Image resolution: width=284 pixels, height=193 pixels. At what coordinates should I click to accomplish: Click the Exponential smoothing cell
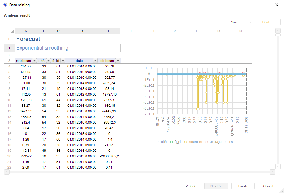tap(68, 48)
